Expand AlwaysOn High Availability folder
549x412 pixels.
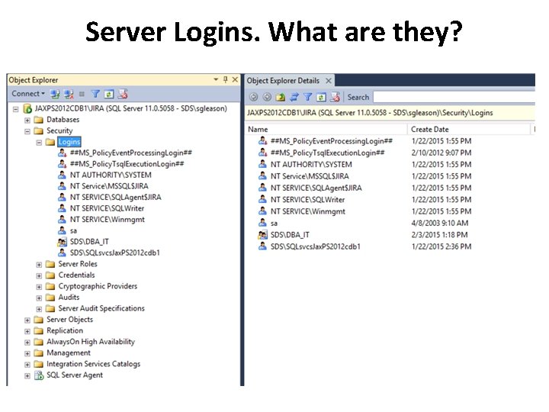[x=27, y=343]
